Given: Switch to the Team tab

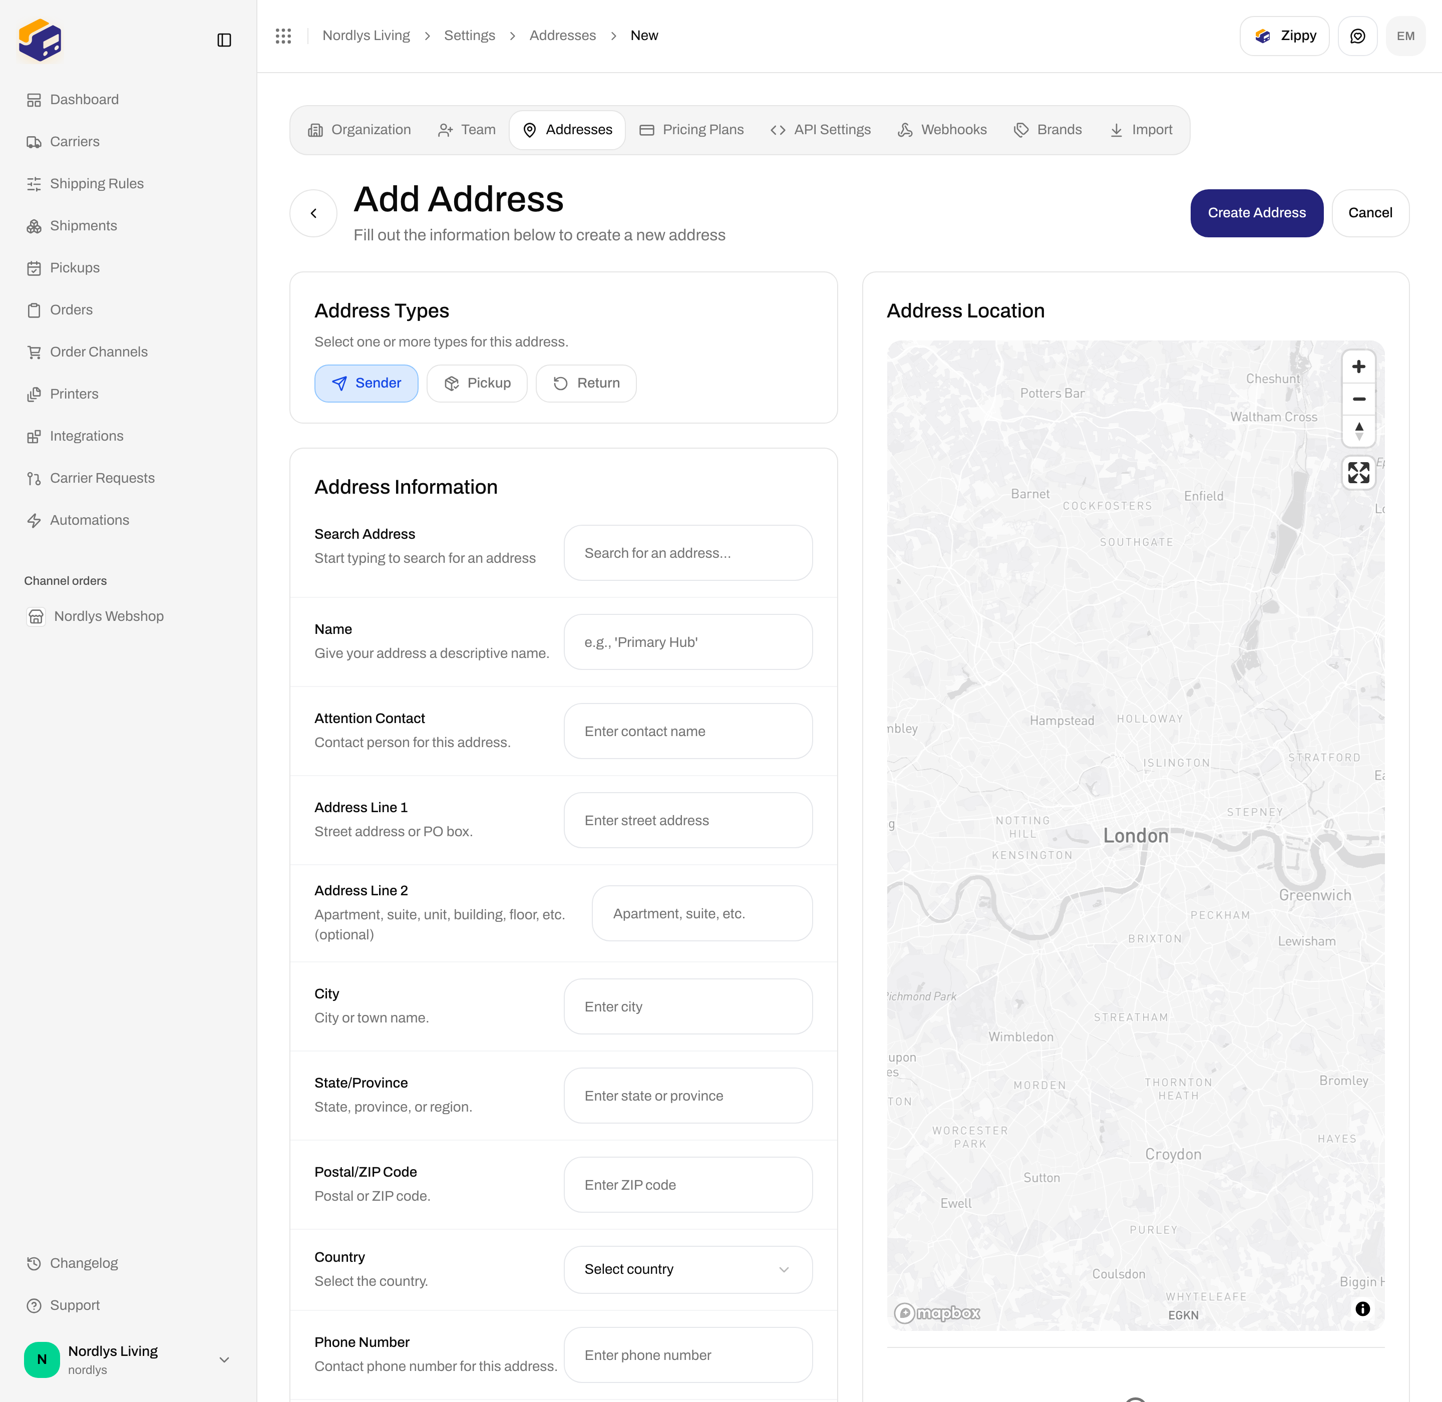Looking at the screenshot, I should (466, 130).
